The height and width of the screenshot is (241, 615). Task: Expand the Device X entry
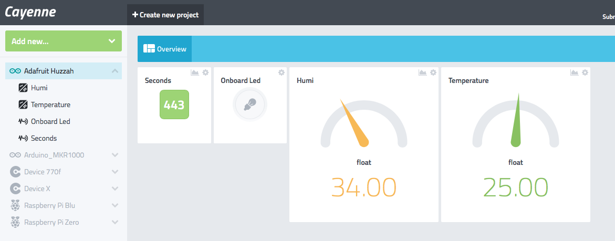coord(115,188)
